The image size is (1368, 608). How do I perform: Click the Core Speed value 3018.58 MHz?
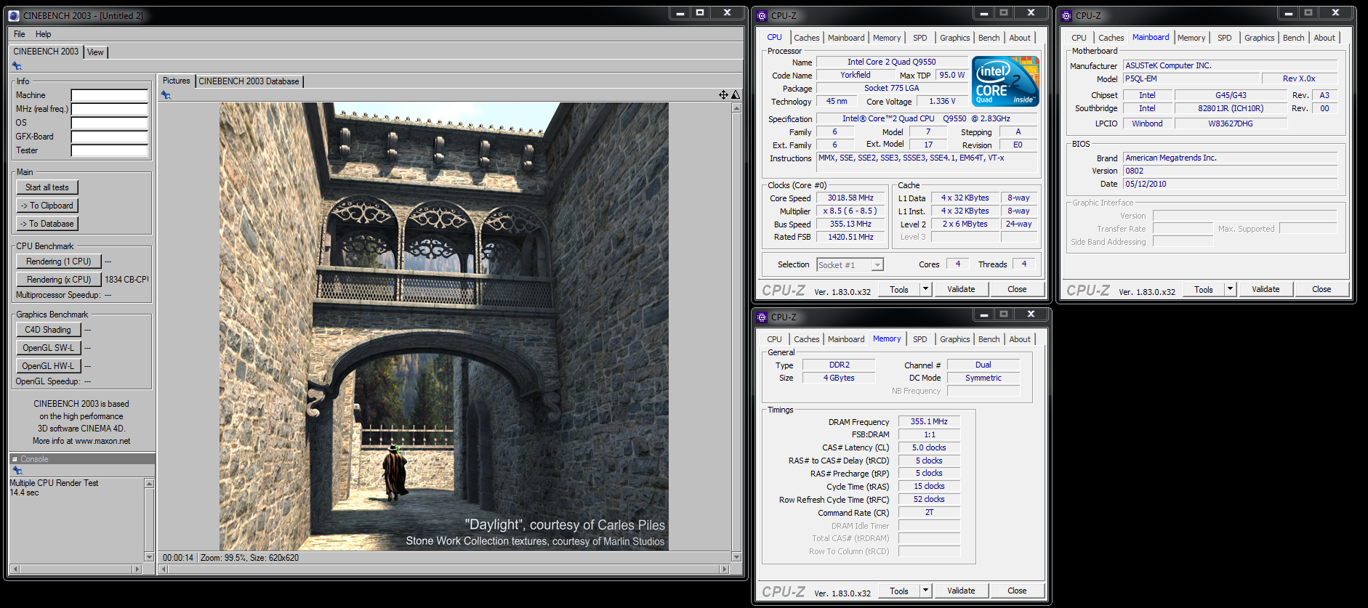point(850,198)
